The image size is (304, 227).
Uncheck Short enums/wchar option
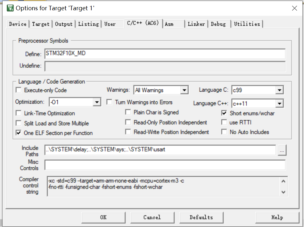tap(224, 113)
